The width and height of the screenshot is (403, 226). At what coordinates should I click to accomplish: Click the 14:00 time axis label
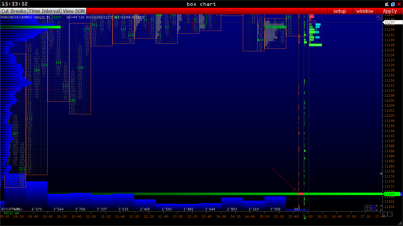point(221,216)
